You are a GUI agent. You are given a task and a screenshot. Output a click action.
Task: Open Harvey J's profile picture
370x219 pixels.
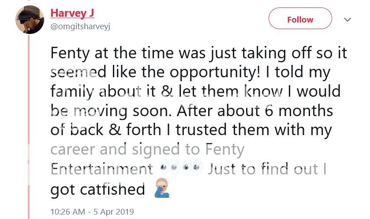(x=30, y=20)
